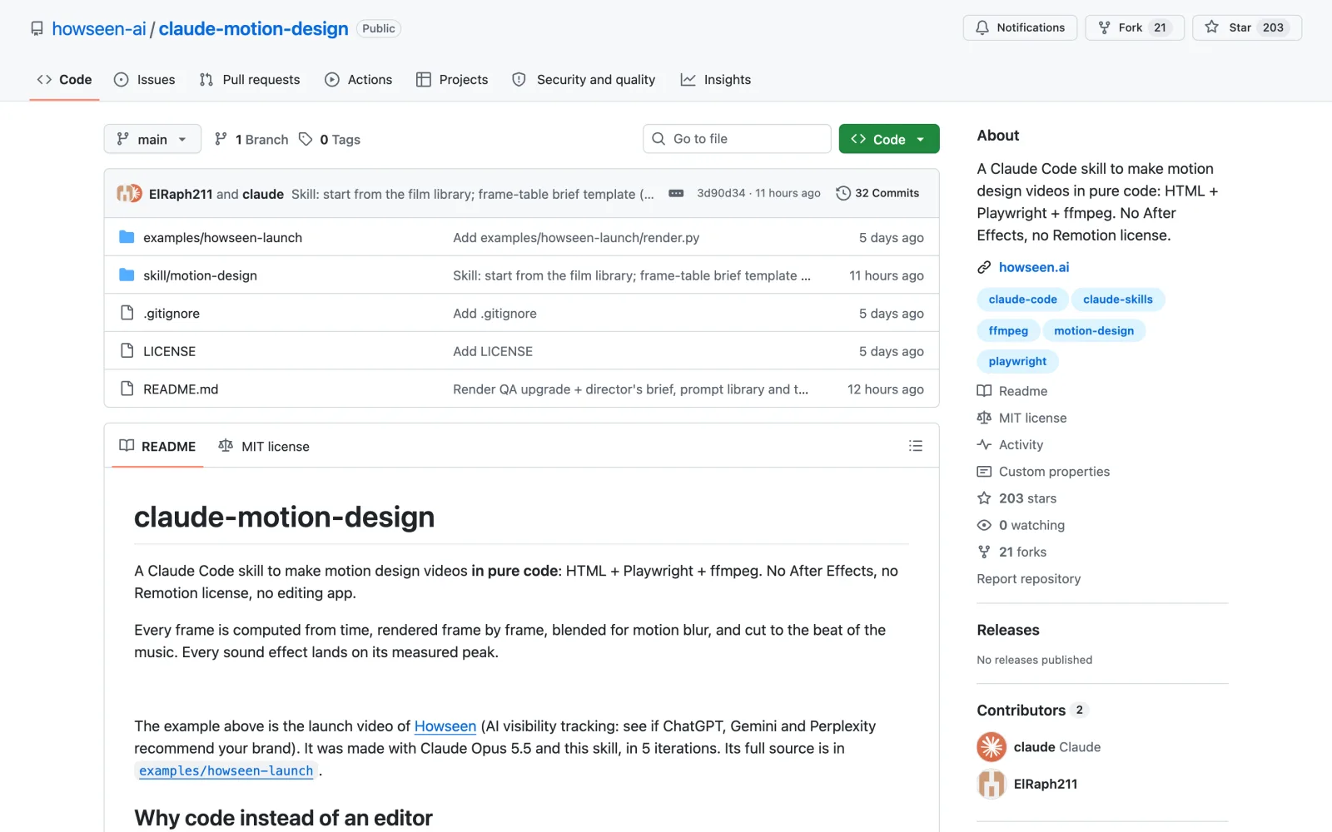Expand the main branch dropdown

click(x=152, y=139)
